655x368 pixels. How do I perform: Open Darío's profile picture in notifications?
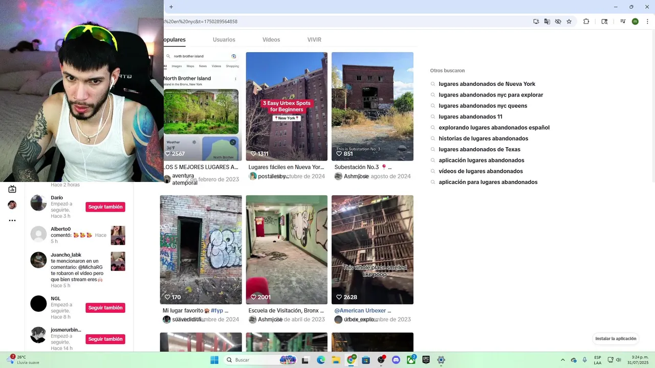point(38,202)
